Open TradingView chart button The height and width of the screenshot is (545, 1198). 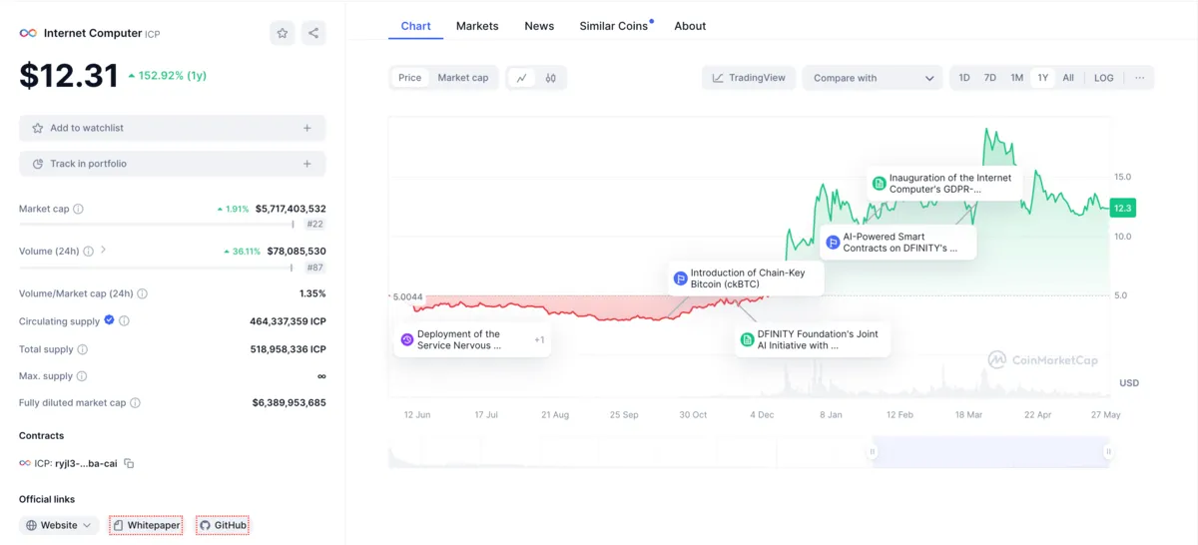point(749,78)
